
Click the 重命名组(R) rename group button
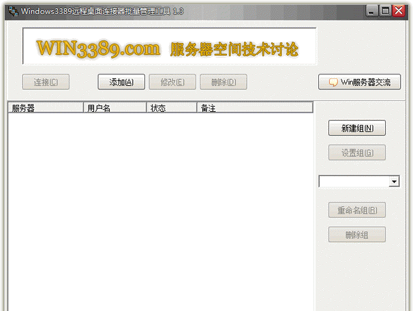(x=357, y=210)
